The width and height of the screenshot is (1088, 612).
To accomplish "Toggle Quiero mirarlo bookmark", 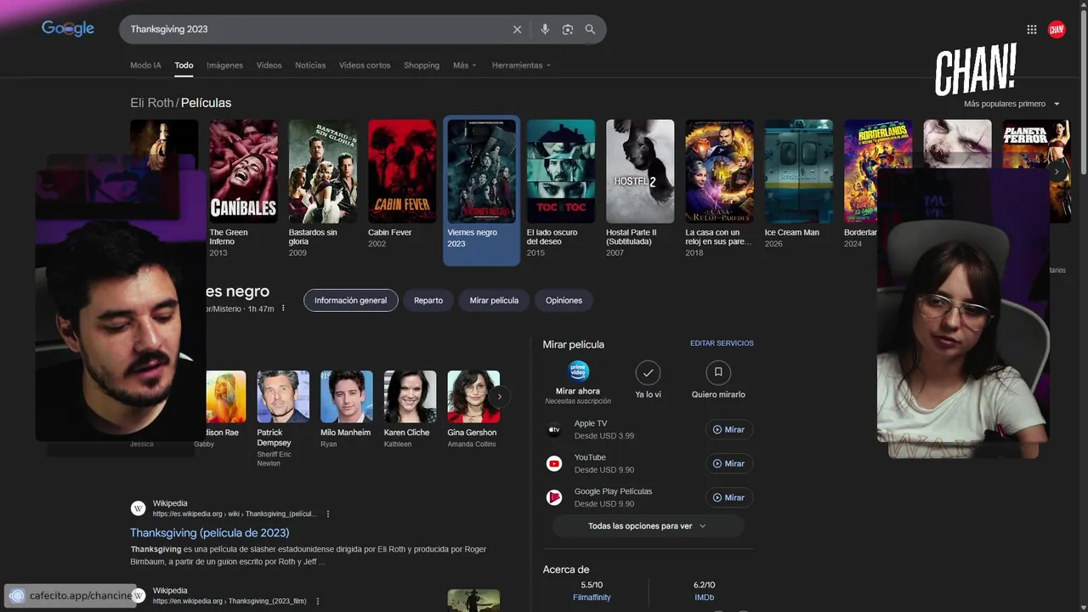I will point(718,372).
